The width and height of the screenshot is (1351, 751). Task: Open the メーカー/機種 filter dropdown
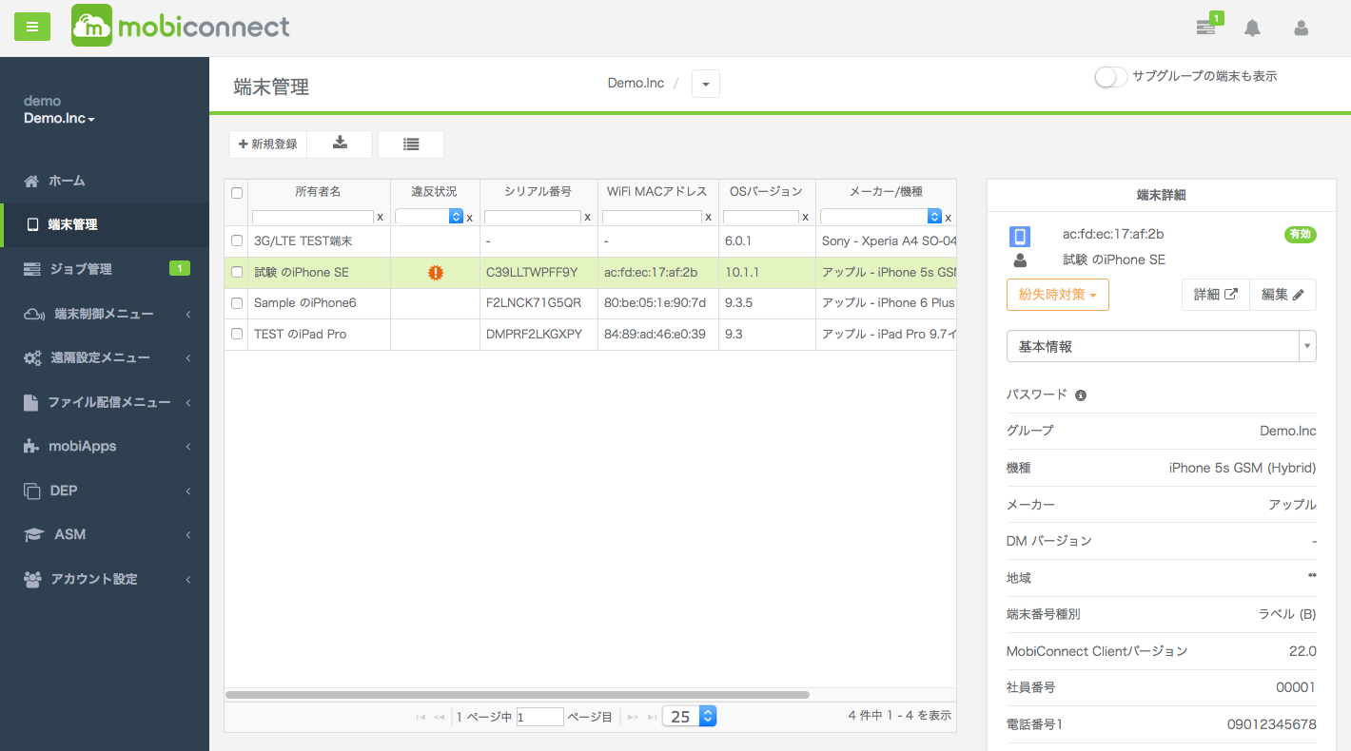pyautogui.click(x=881, y=217)
